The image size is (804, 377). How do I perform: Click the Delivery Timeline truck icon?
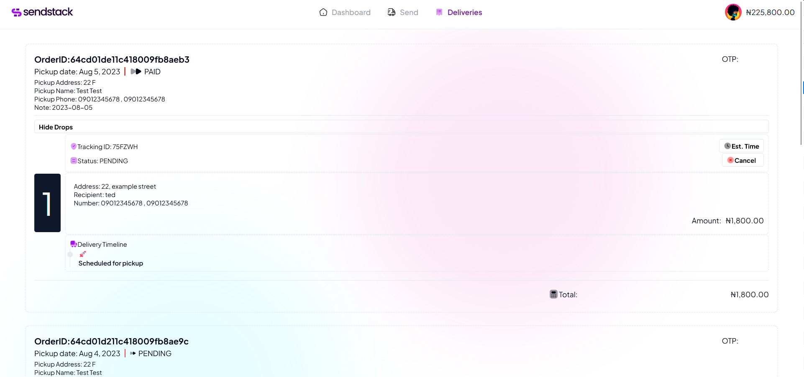(x=74, y=244)
